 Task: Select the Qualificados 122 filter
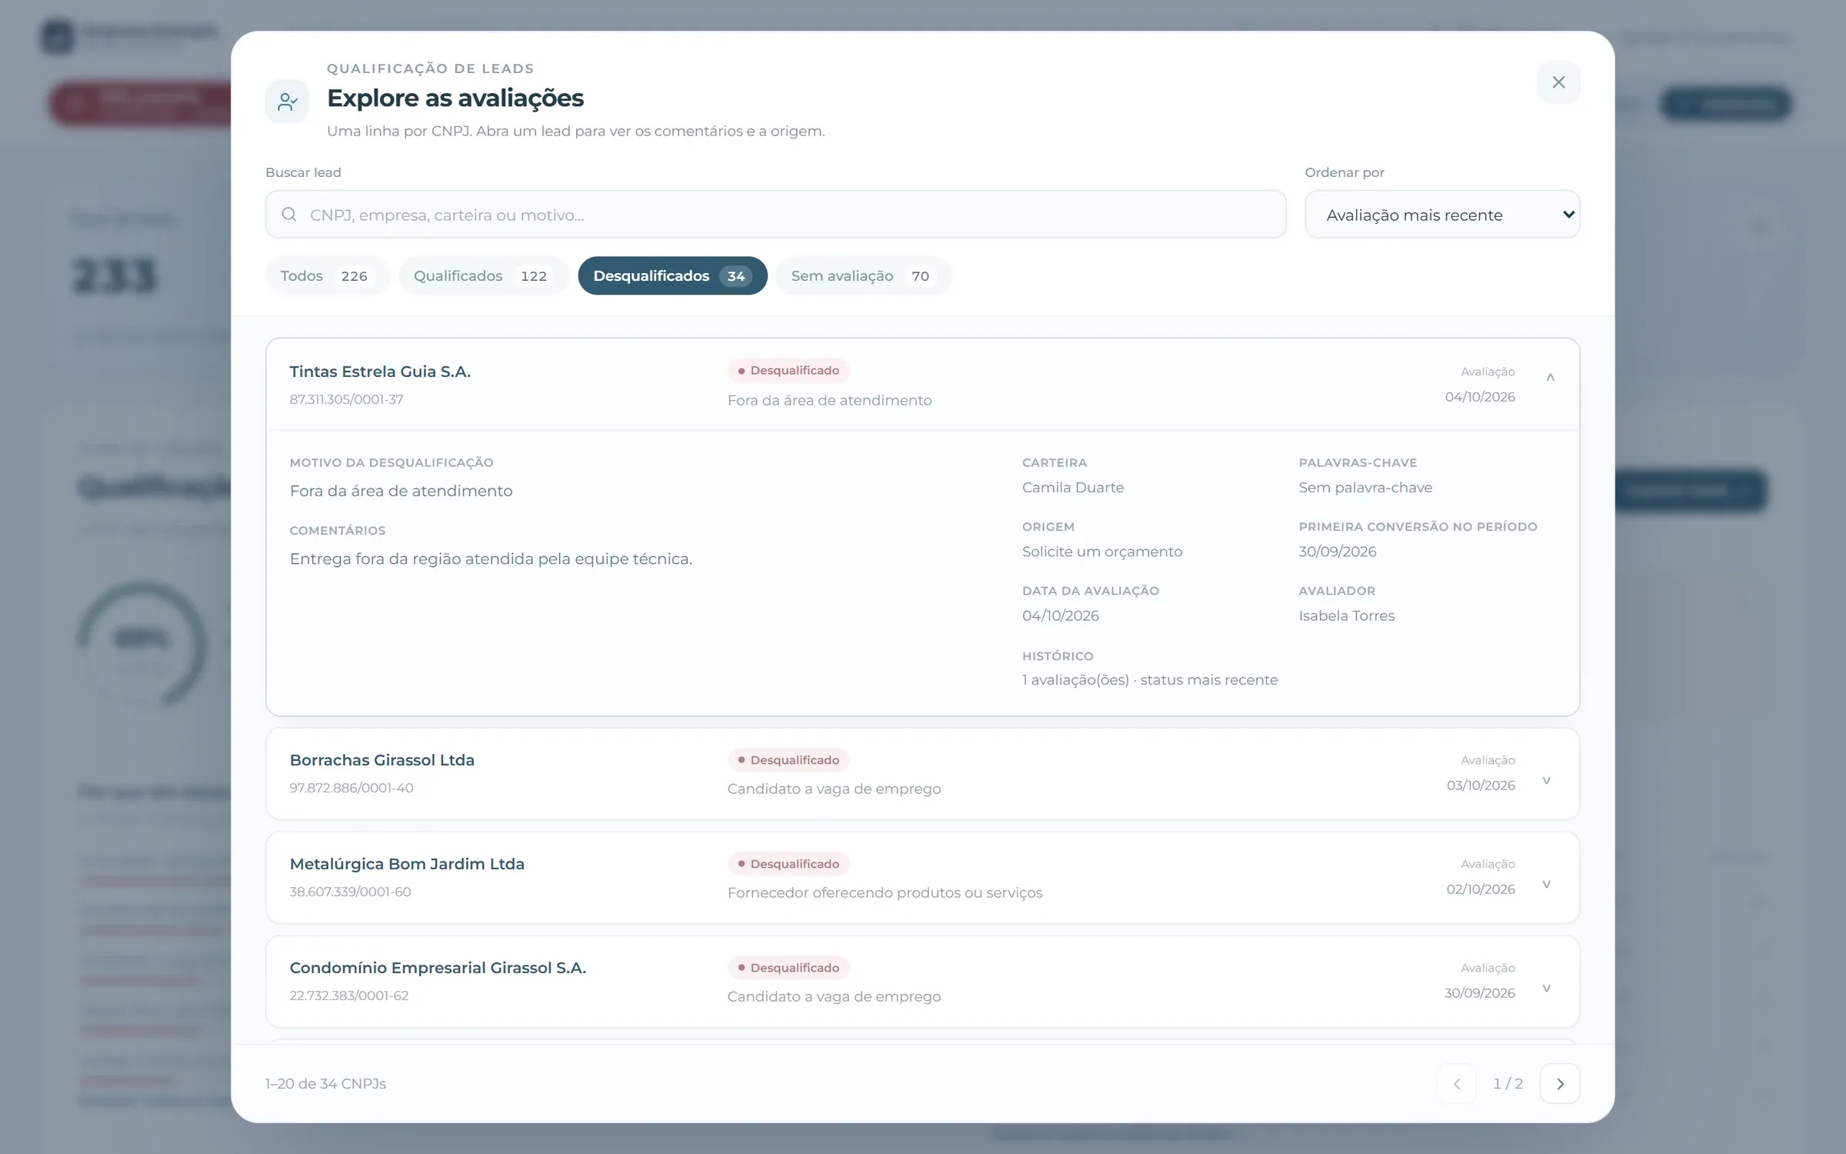[x=483, y=275]
